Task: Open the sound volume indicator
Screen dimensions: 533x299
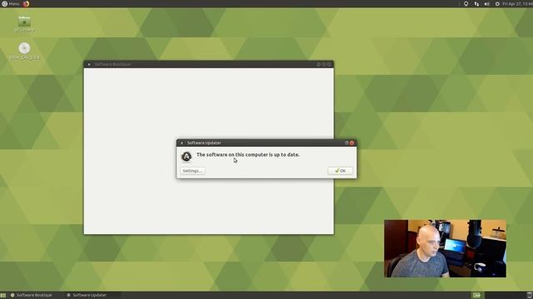Action: pyautogui.click(x=486, y=3)
